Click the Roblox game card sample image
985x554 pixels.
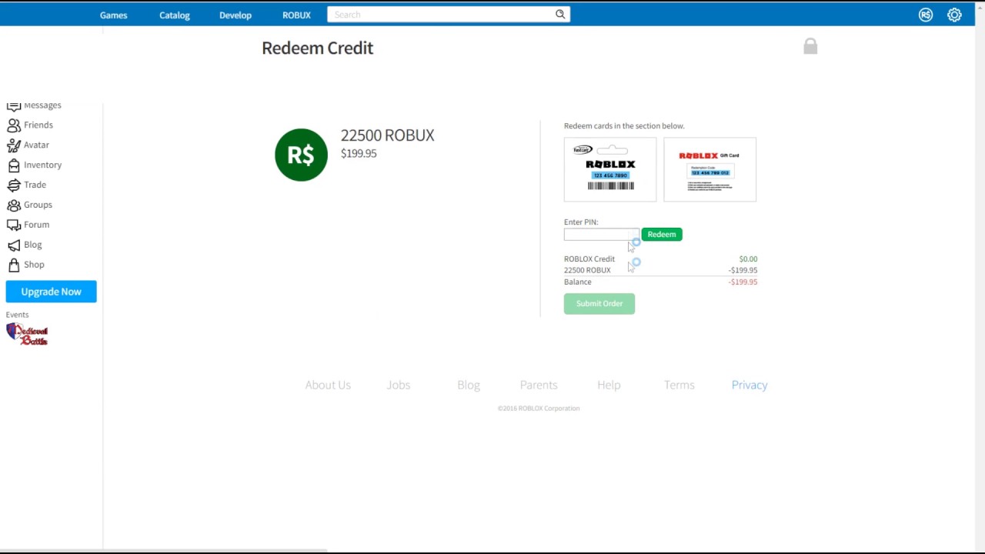click(610, 169)
